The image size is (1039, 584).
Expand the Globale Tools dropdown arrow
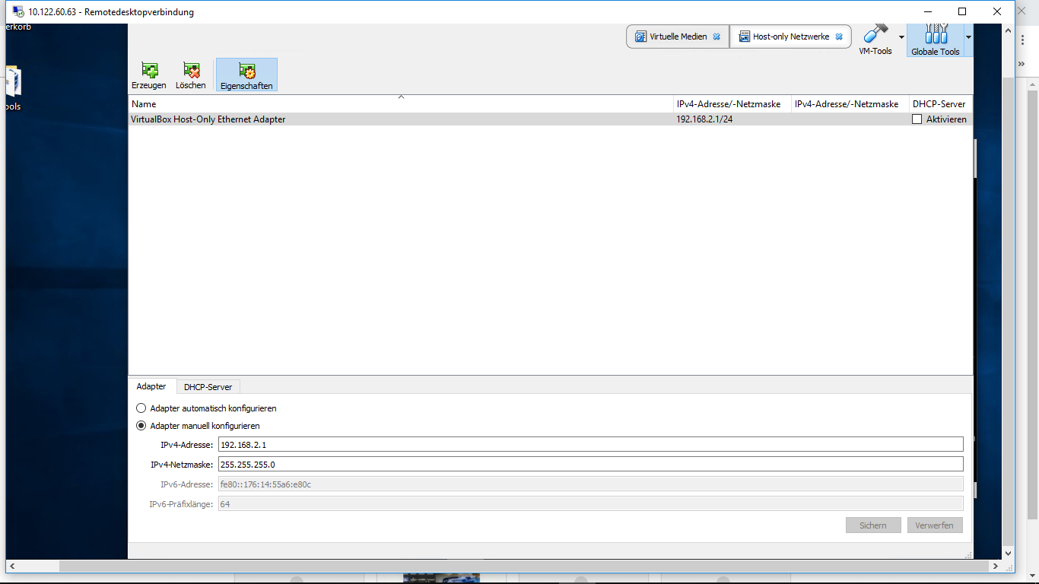click(968, 37)
